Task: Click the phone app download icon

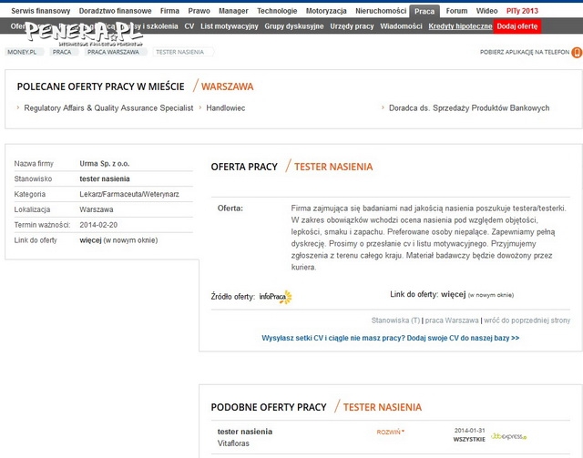Action: click(577, 53)
